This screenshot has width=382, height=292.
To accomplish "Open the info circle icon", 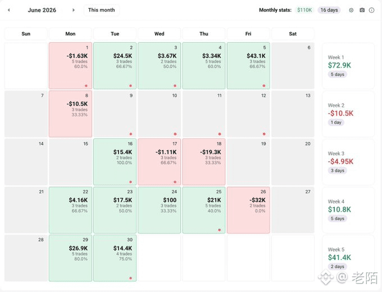I will 371,10.
